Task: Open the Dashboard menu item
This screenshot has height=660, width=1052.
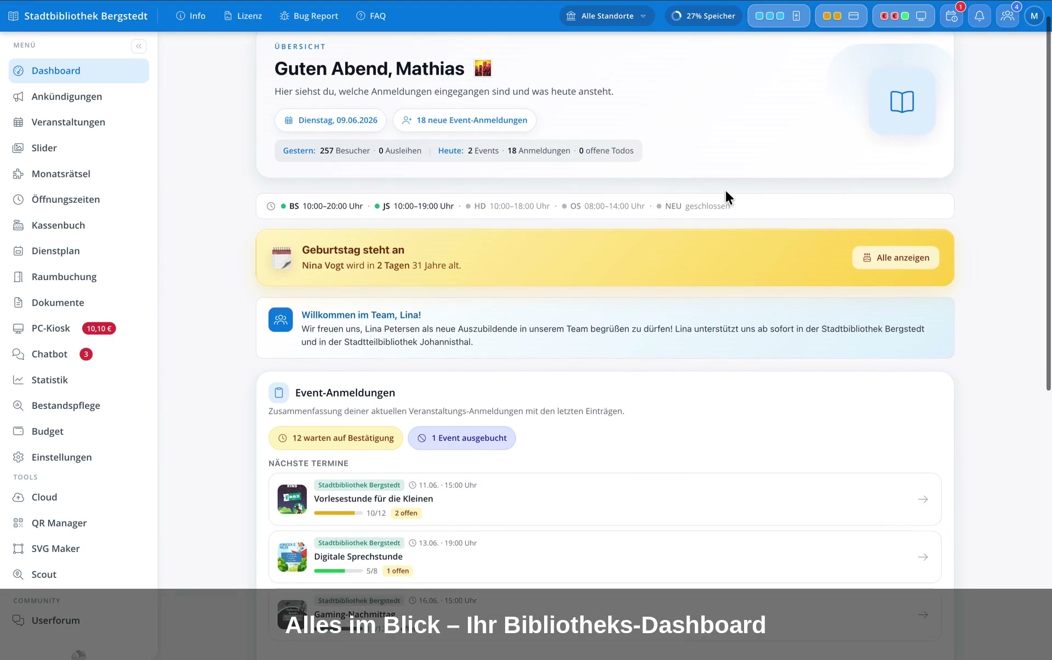Action: coord(78,71)
